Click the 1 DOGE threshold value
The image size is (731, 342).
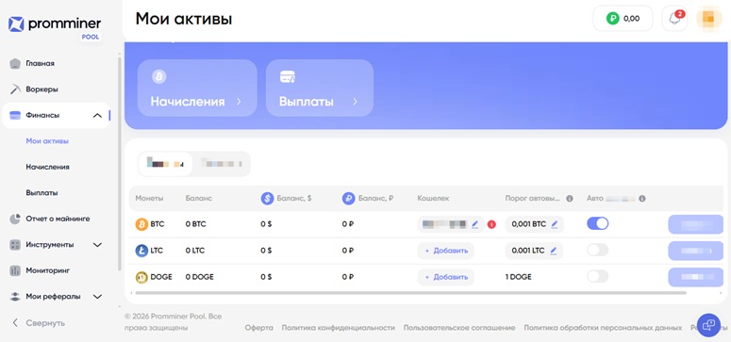[518, 277]
